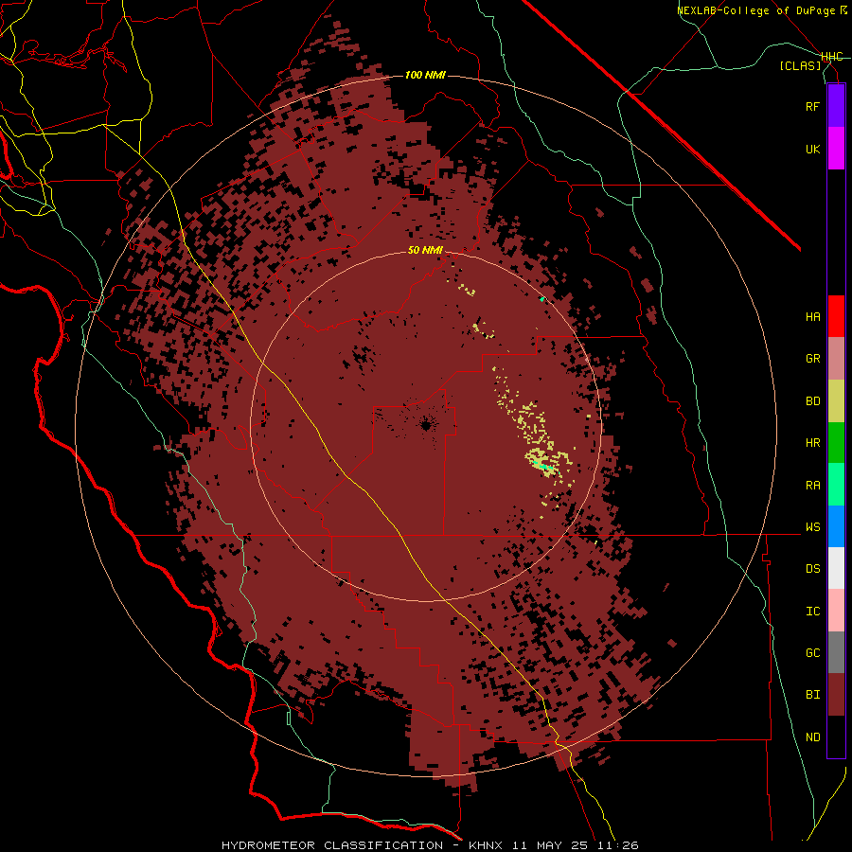Viewport: 852px width, 852px height.
Task: Click the DS legend label
Action: click(812, 569)
